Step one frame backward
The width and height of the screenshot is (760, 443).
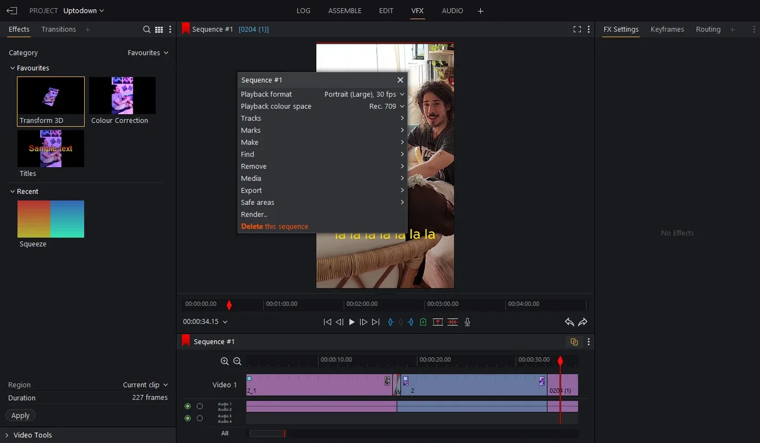click(340, 322)
